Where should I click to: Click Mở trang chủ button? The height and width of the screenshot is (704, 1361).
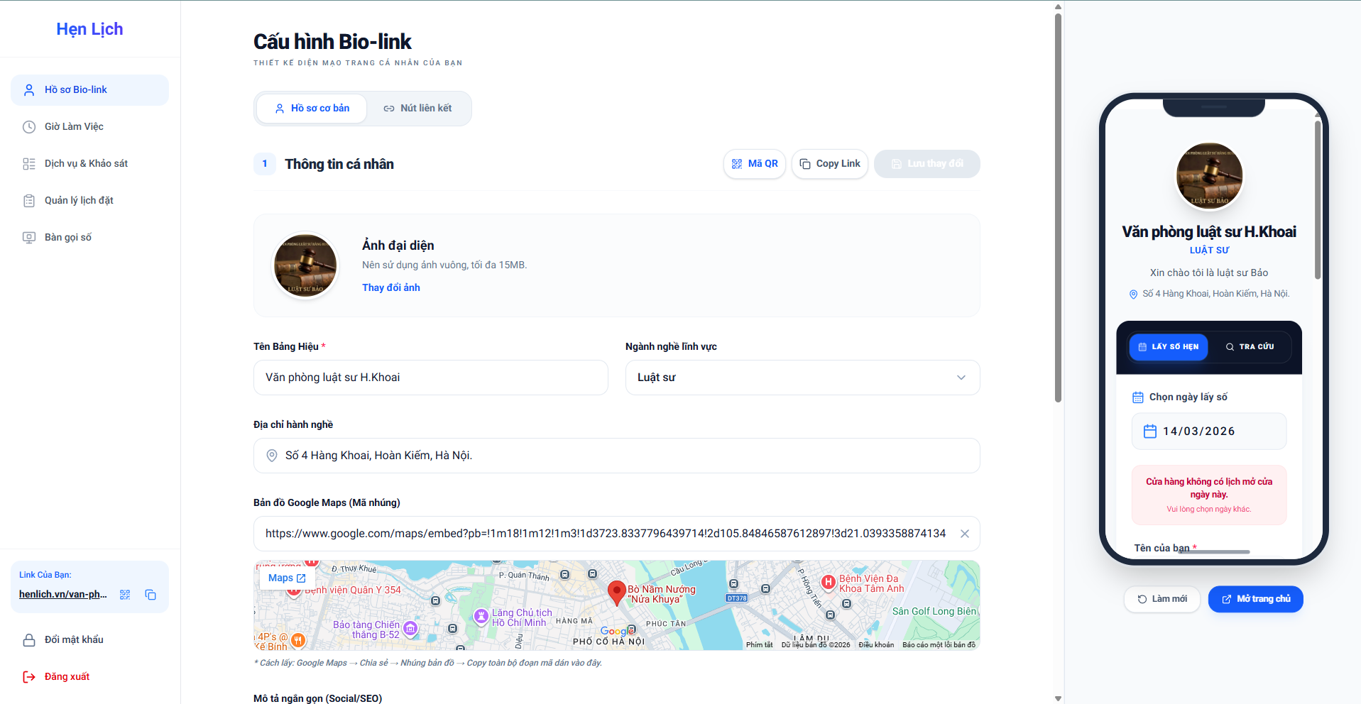[x=1255, y=599]
